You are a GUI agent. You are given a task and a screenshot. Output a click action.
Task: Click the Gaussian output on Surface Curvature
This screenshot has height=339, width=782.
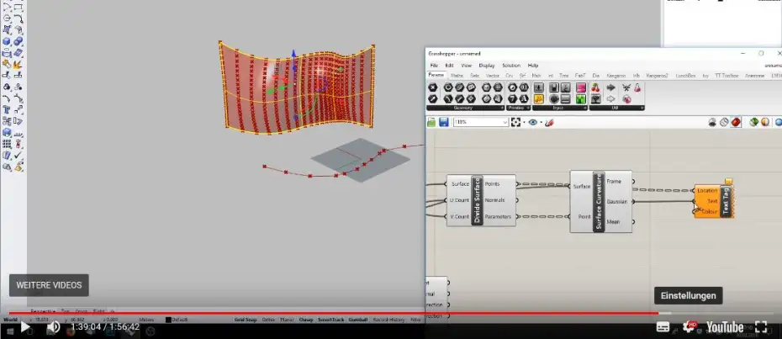point(617,202)
